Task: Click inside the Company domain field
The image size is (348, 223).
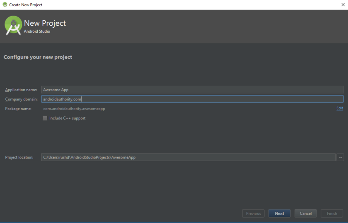Action: click(192, 99)
